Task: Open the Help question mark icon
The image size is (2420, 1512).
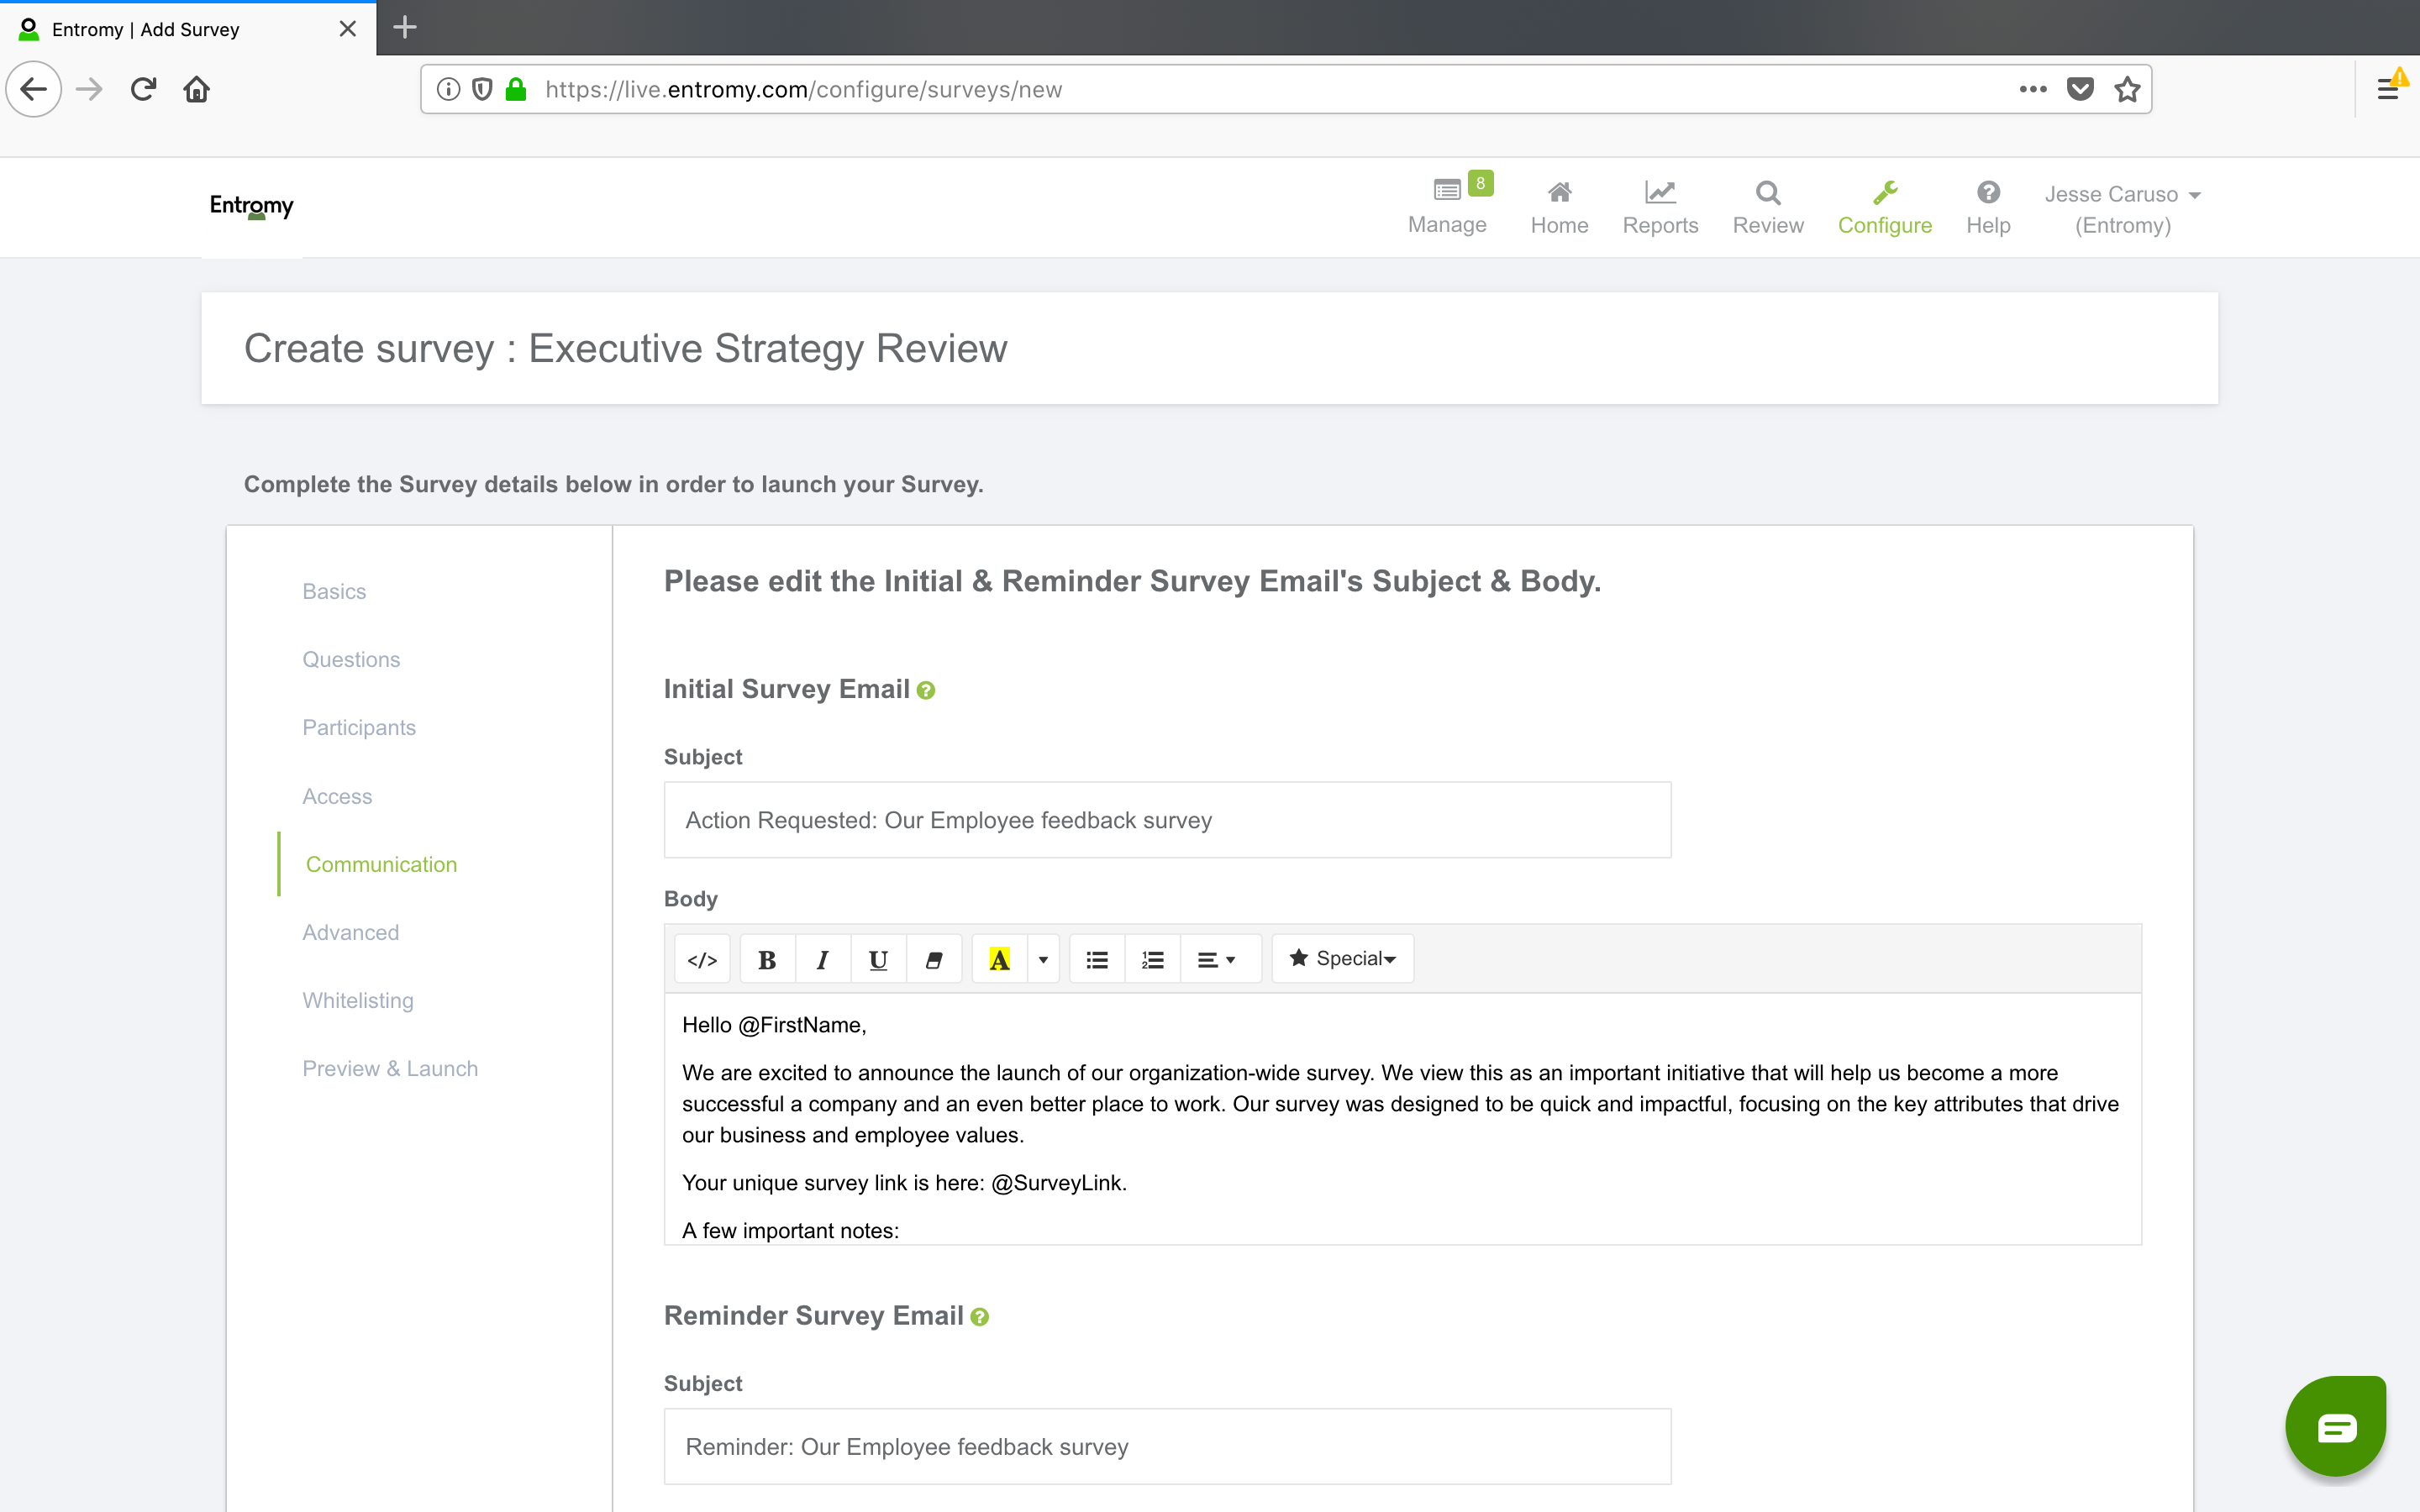Action: pos(1988,192)
